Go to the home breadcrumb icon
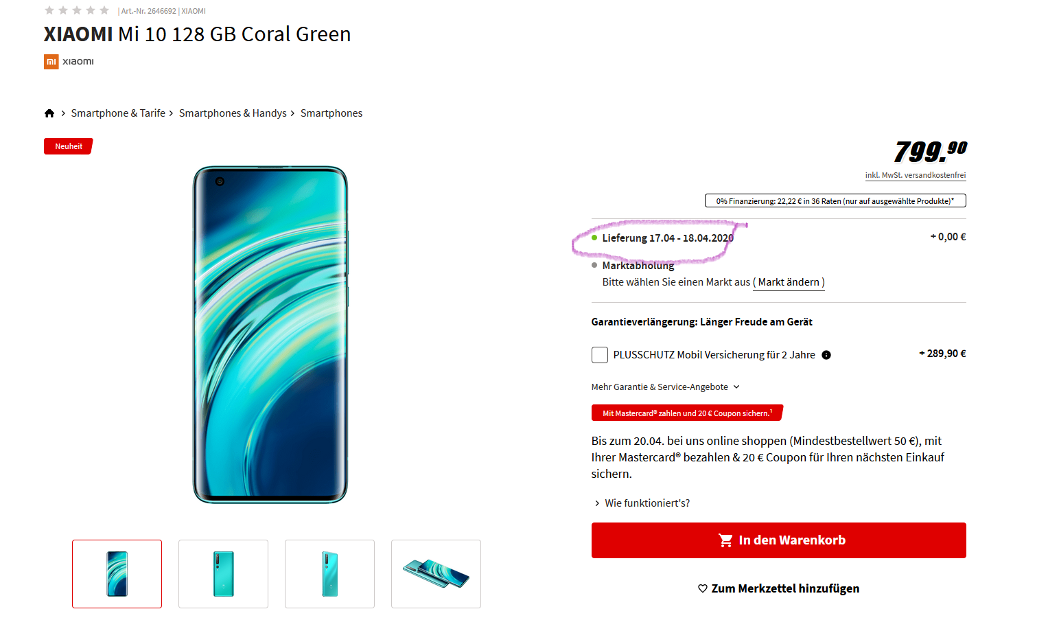 point(49,113)
